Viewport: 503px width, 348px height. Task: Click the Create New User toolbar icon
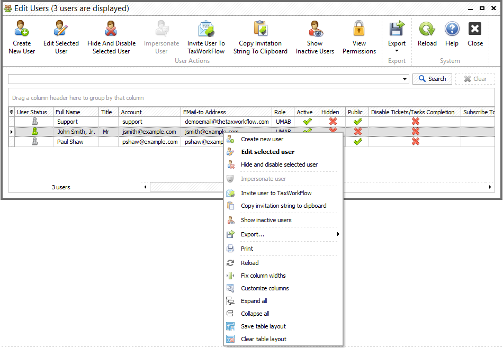22,28
